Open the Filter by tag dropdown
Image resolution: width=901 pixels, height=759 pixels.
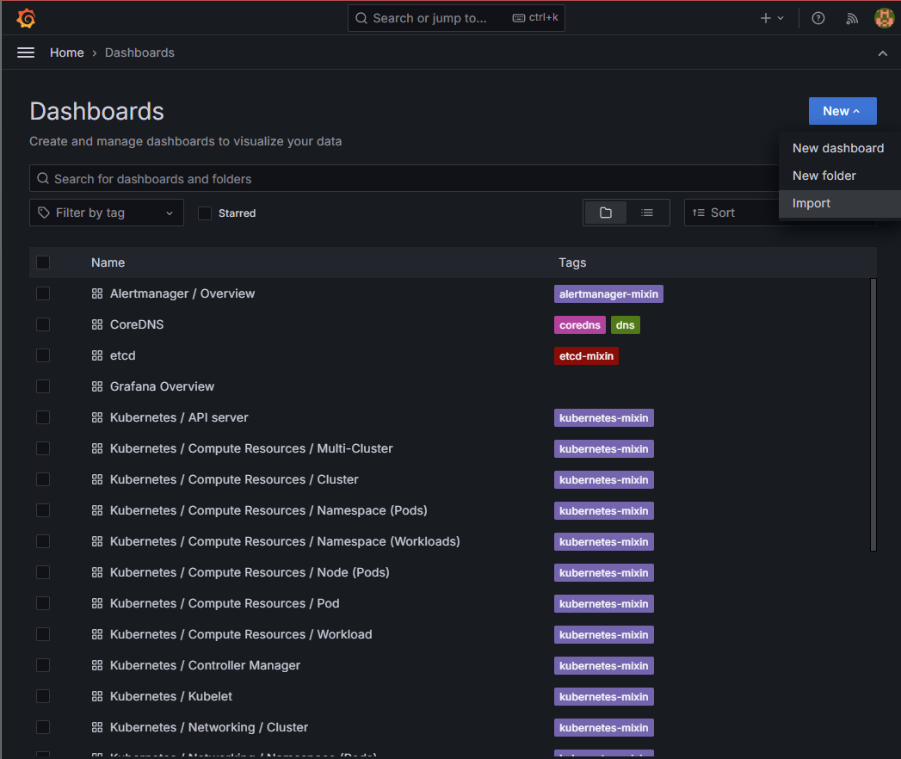[x=107, y=213]
